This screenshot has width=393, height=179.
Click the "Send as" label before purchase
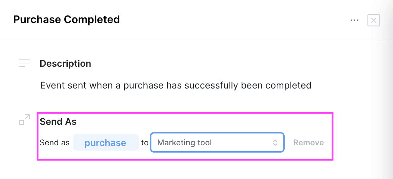click(55, 143)
